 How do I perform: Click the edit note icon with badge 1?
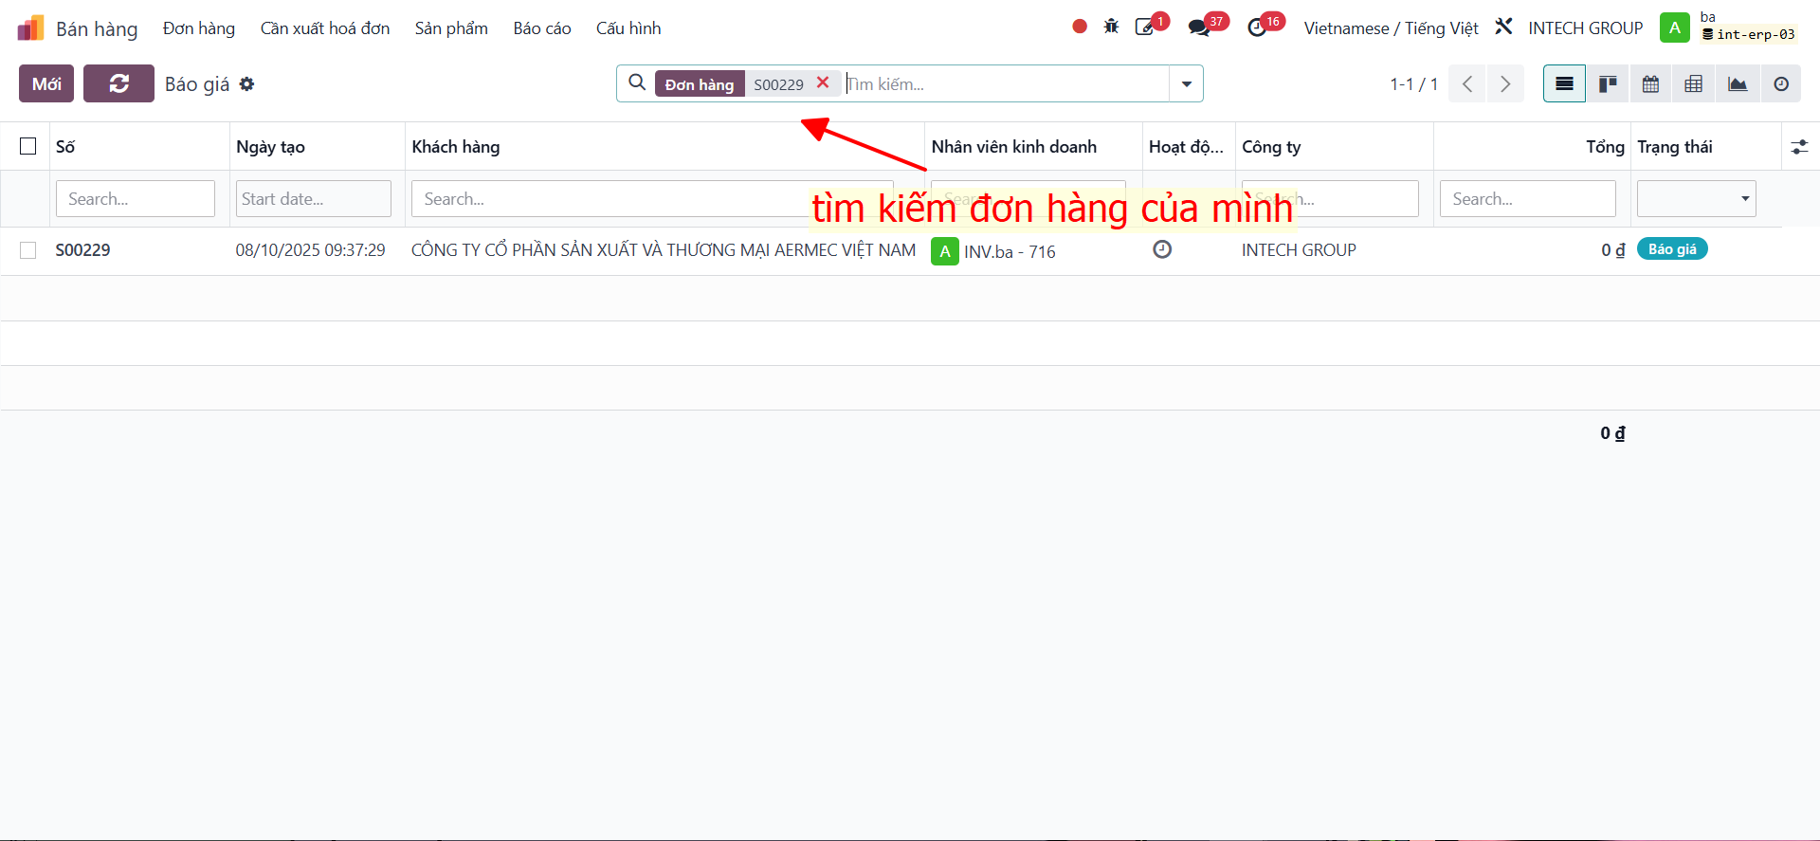[x=1145, y=27]
